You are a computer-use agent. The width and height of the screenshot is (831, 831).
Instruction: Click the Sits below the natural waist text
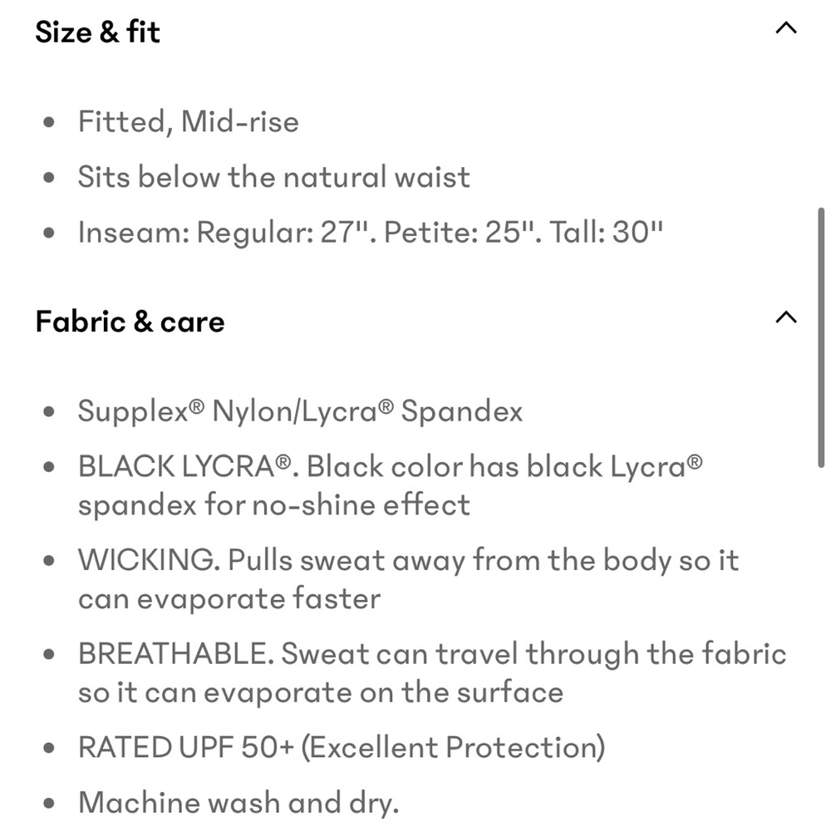click(274, 176)
